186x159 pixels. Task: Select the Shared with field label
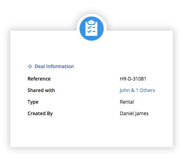41,90
